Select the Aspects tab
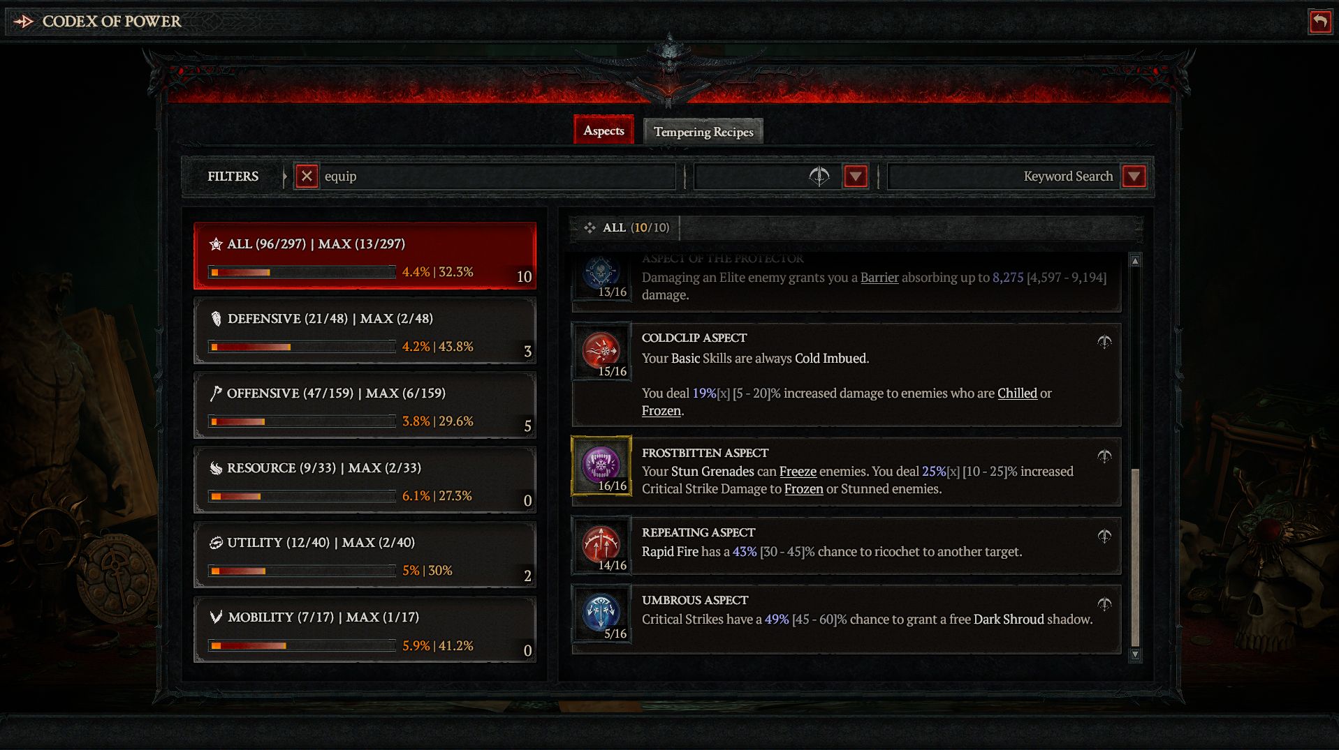 (603, 130)
